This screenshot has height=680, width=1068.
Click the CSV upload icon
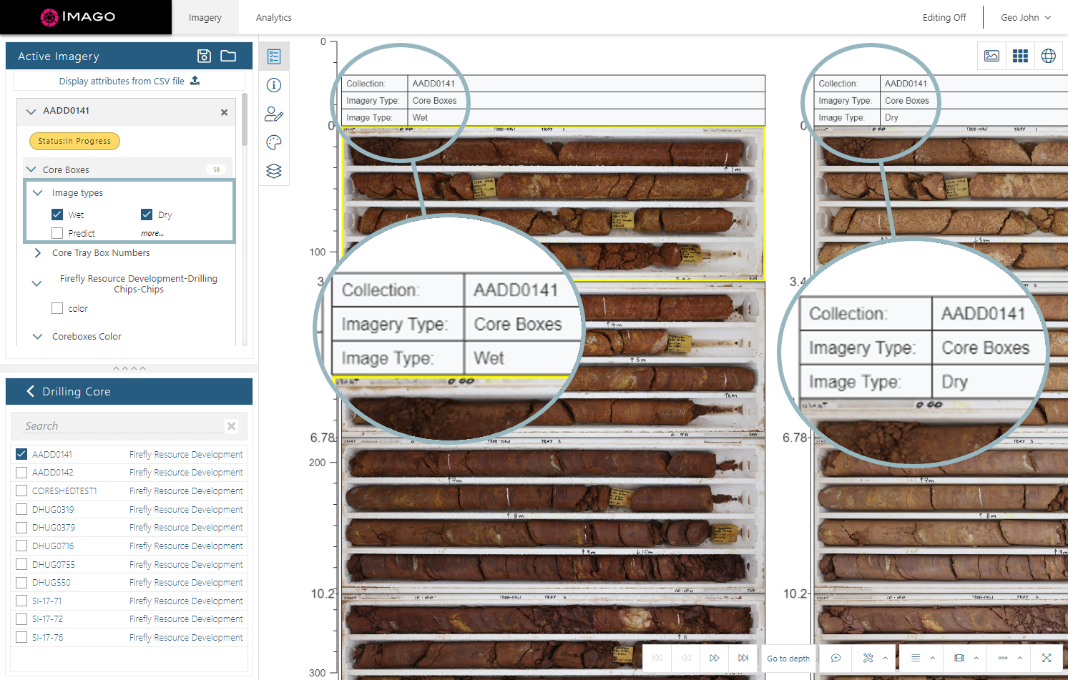pyautogui.click(x=195, y=81)
